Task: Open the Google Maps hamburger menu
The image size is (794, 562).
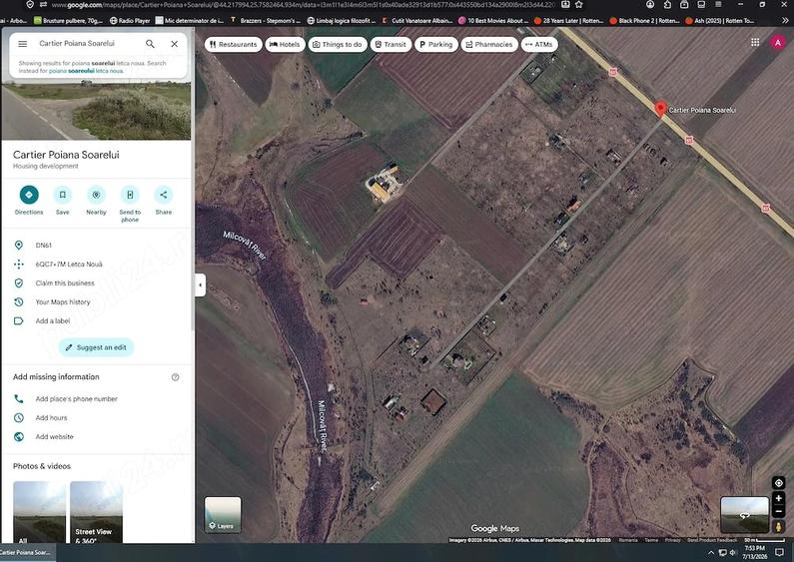Action: tap(22, 44)
